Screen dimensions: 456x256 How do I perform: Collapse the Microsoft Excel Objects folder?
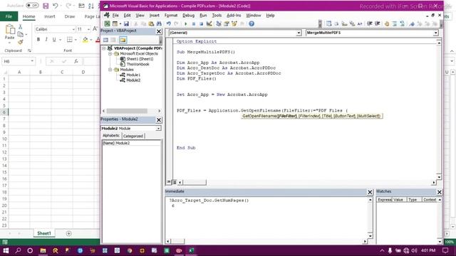(110, 54)
